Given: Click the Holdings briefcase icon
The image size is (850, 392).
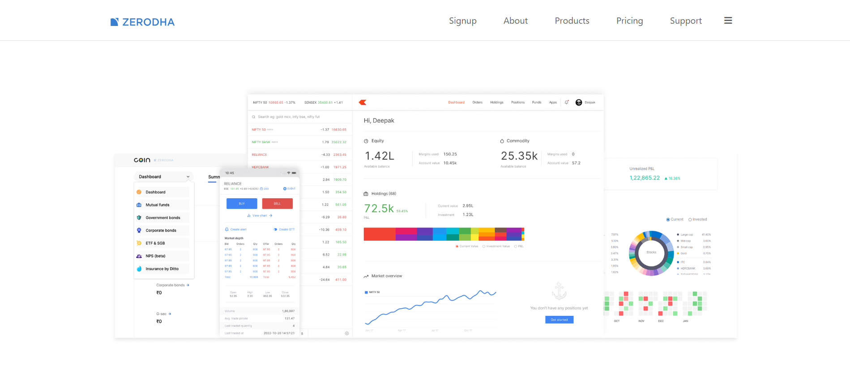Looking at the screenshot, I should tap(366, 194).
